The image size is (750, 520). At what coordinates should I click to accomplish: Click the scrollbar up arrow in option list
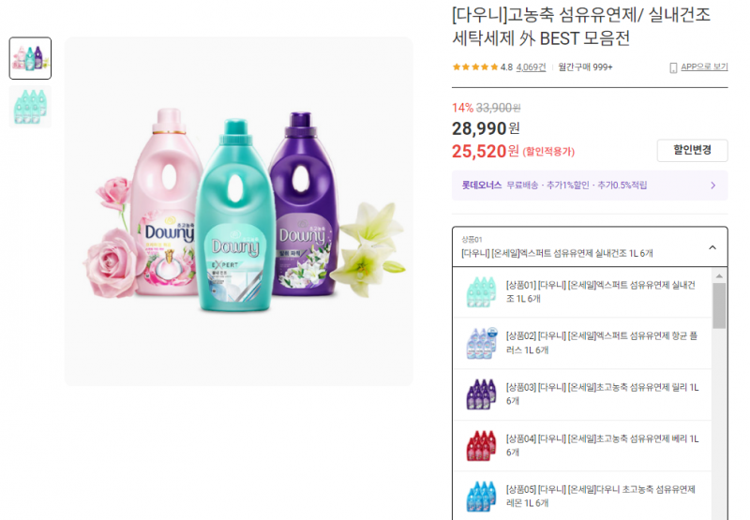click(x=719, y=276)
